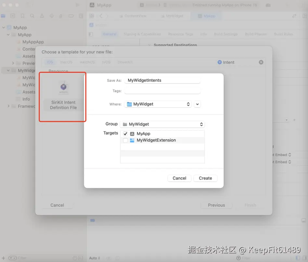Open the ContentView editor tab
This screenshot has width=308, height=262.
point(133,16)
